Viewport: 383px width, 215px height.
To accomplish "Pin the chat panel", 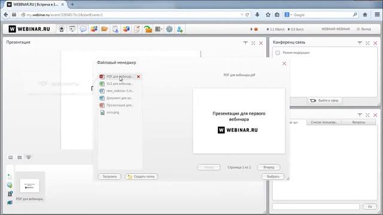I will pyautogui.click(x=360, y=115).
